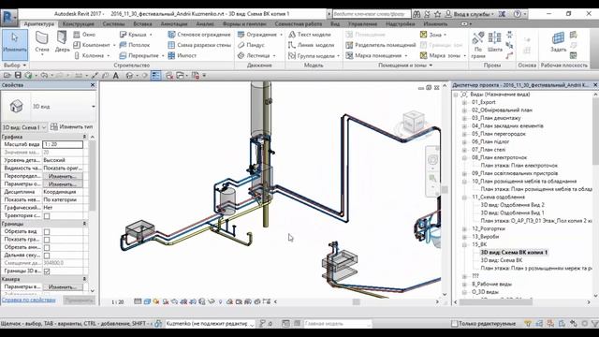The width and height of the screenshot is (599, 337).
Task: Click Вход в службы sign-in button
Action: [470, 14]
